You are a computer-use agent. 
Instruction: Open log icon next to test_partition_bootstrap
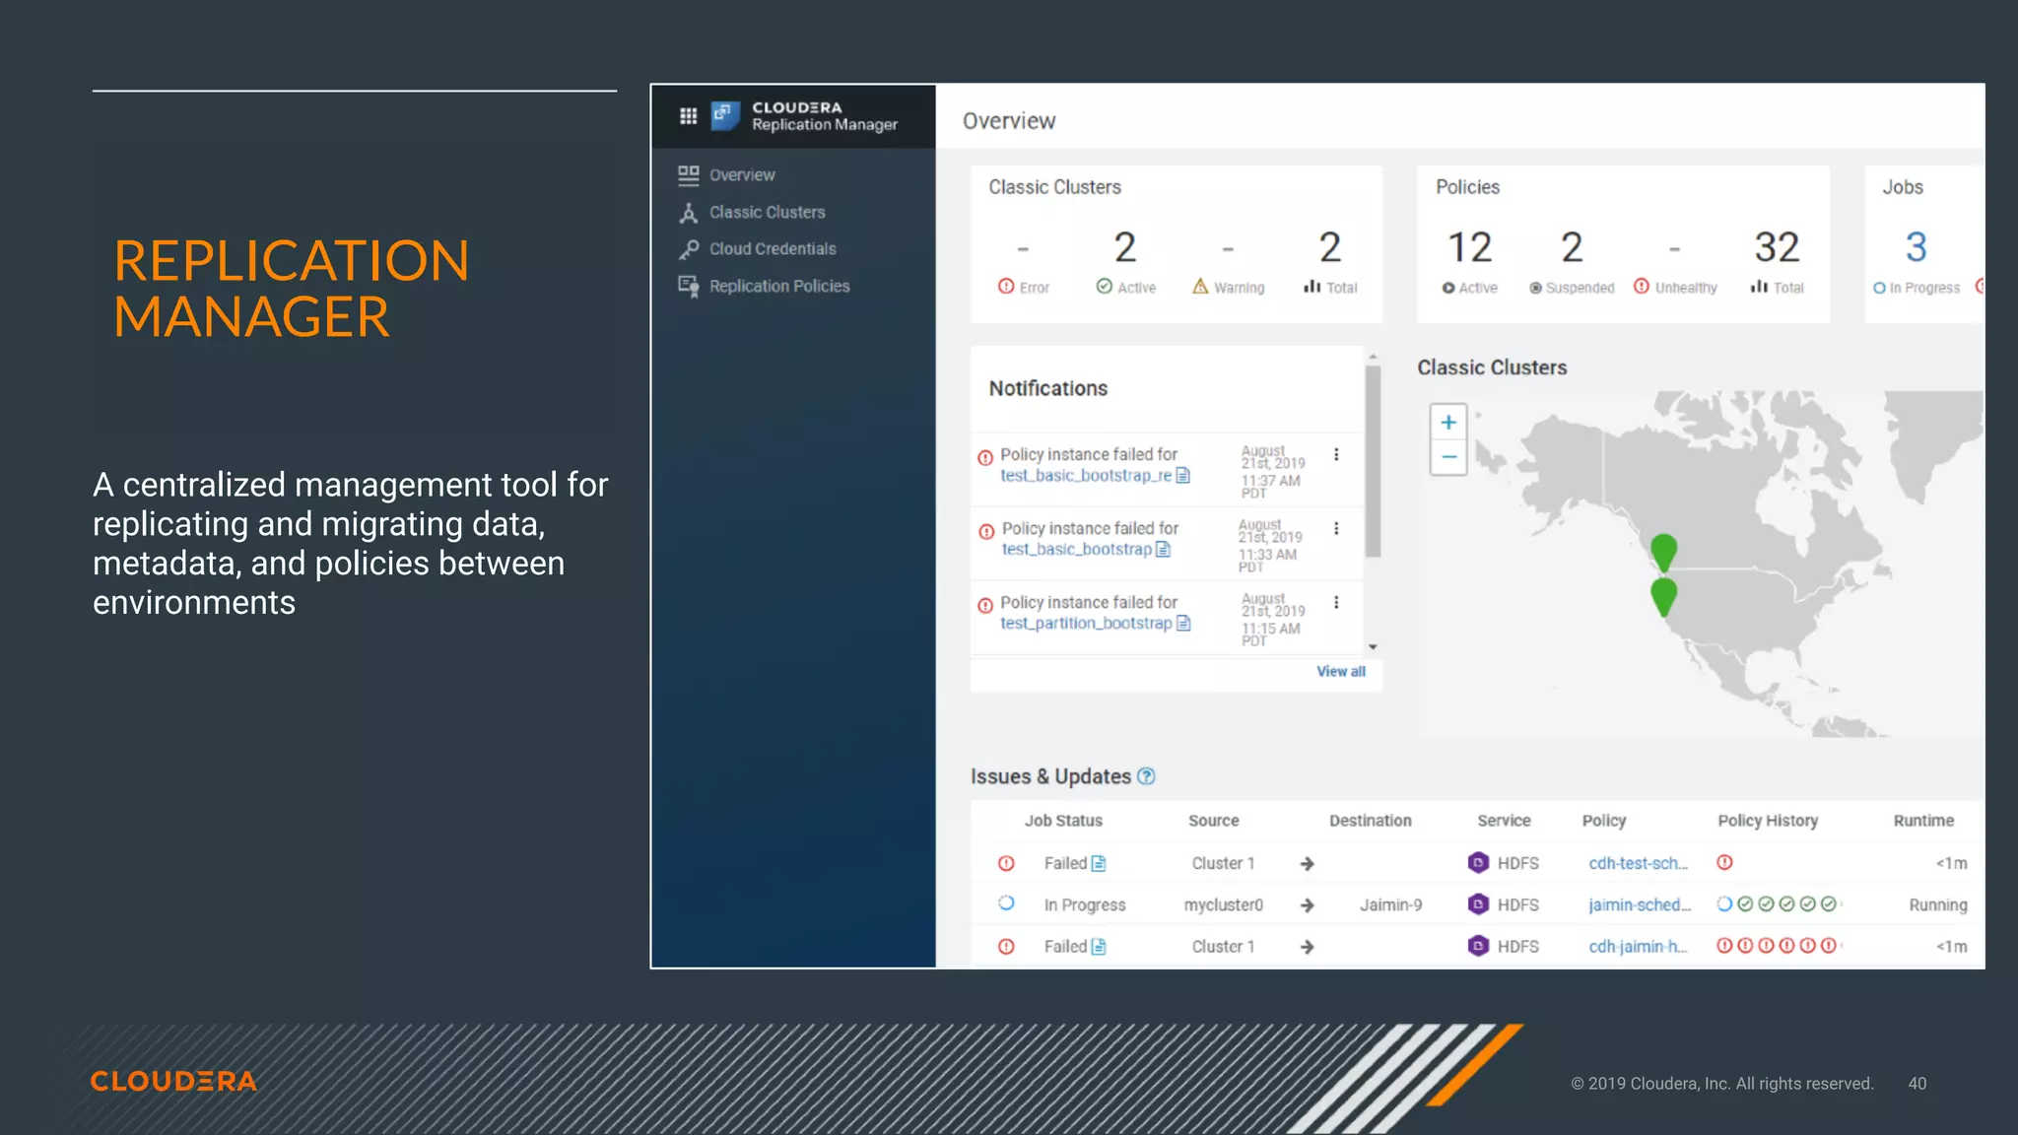point(1184,623)
